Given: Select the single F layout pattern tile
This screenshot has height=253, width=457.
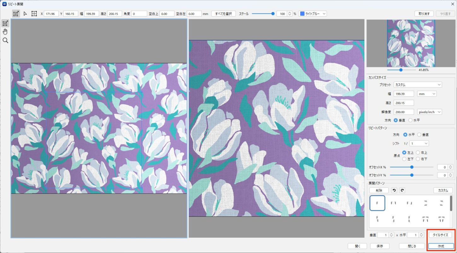Looking at the screenshot, I should (377, 203).
